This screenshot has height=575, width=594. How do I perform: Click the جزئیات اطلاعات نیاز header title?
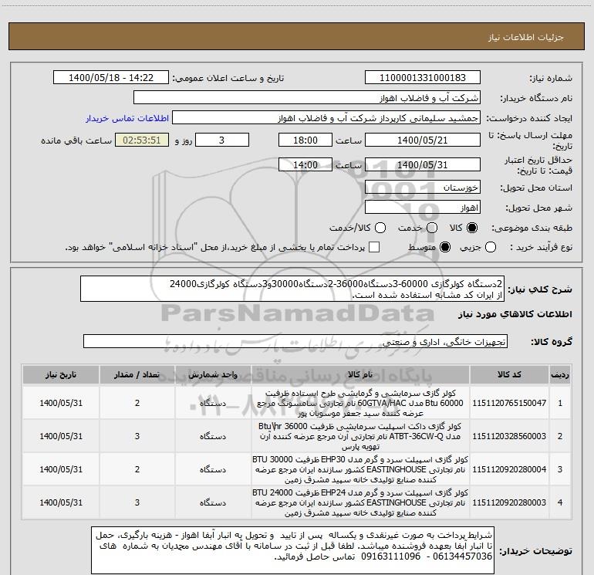click(x=525, y=37)
